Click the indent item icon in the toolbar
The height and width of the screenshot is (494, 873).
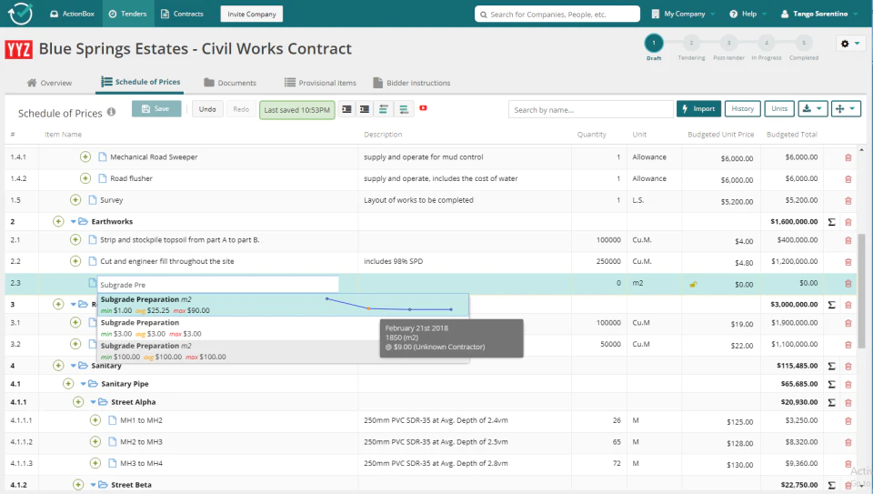[346, 109]
